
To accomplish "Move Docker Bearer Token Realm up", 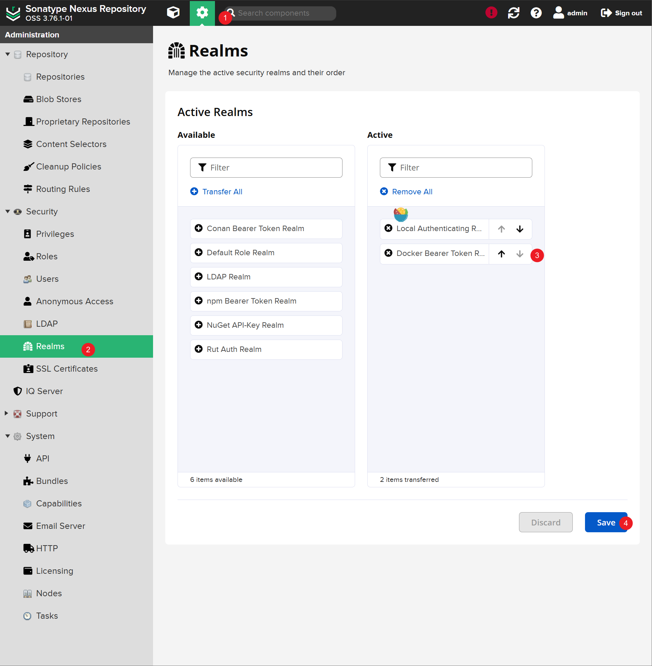I will (x=501, y=254).
